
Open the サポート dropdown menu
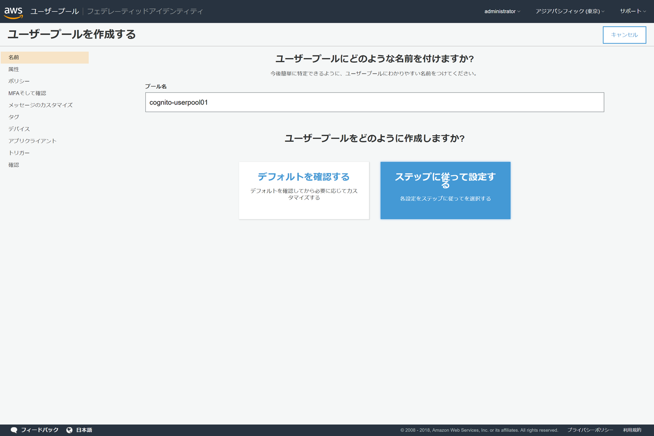point(633,11)
